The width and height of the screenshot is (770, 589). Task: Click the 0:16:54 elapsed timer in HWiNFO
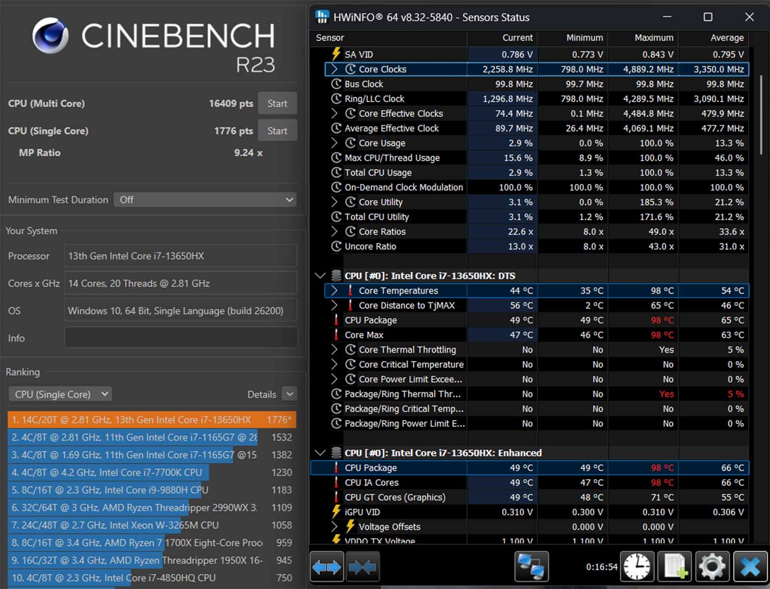tap(601, 566)
